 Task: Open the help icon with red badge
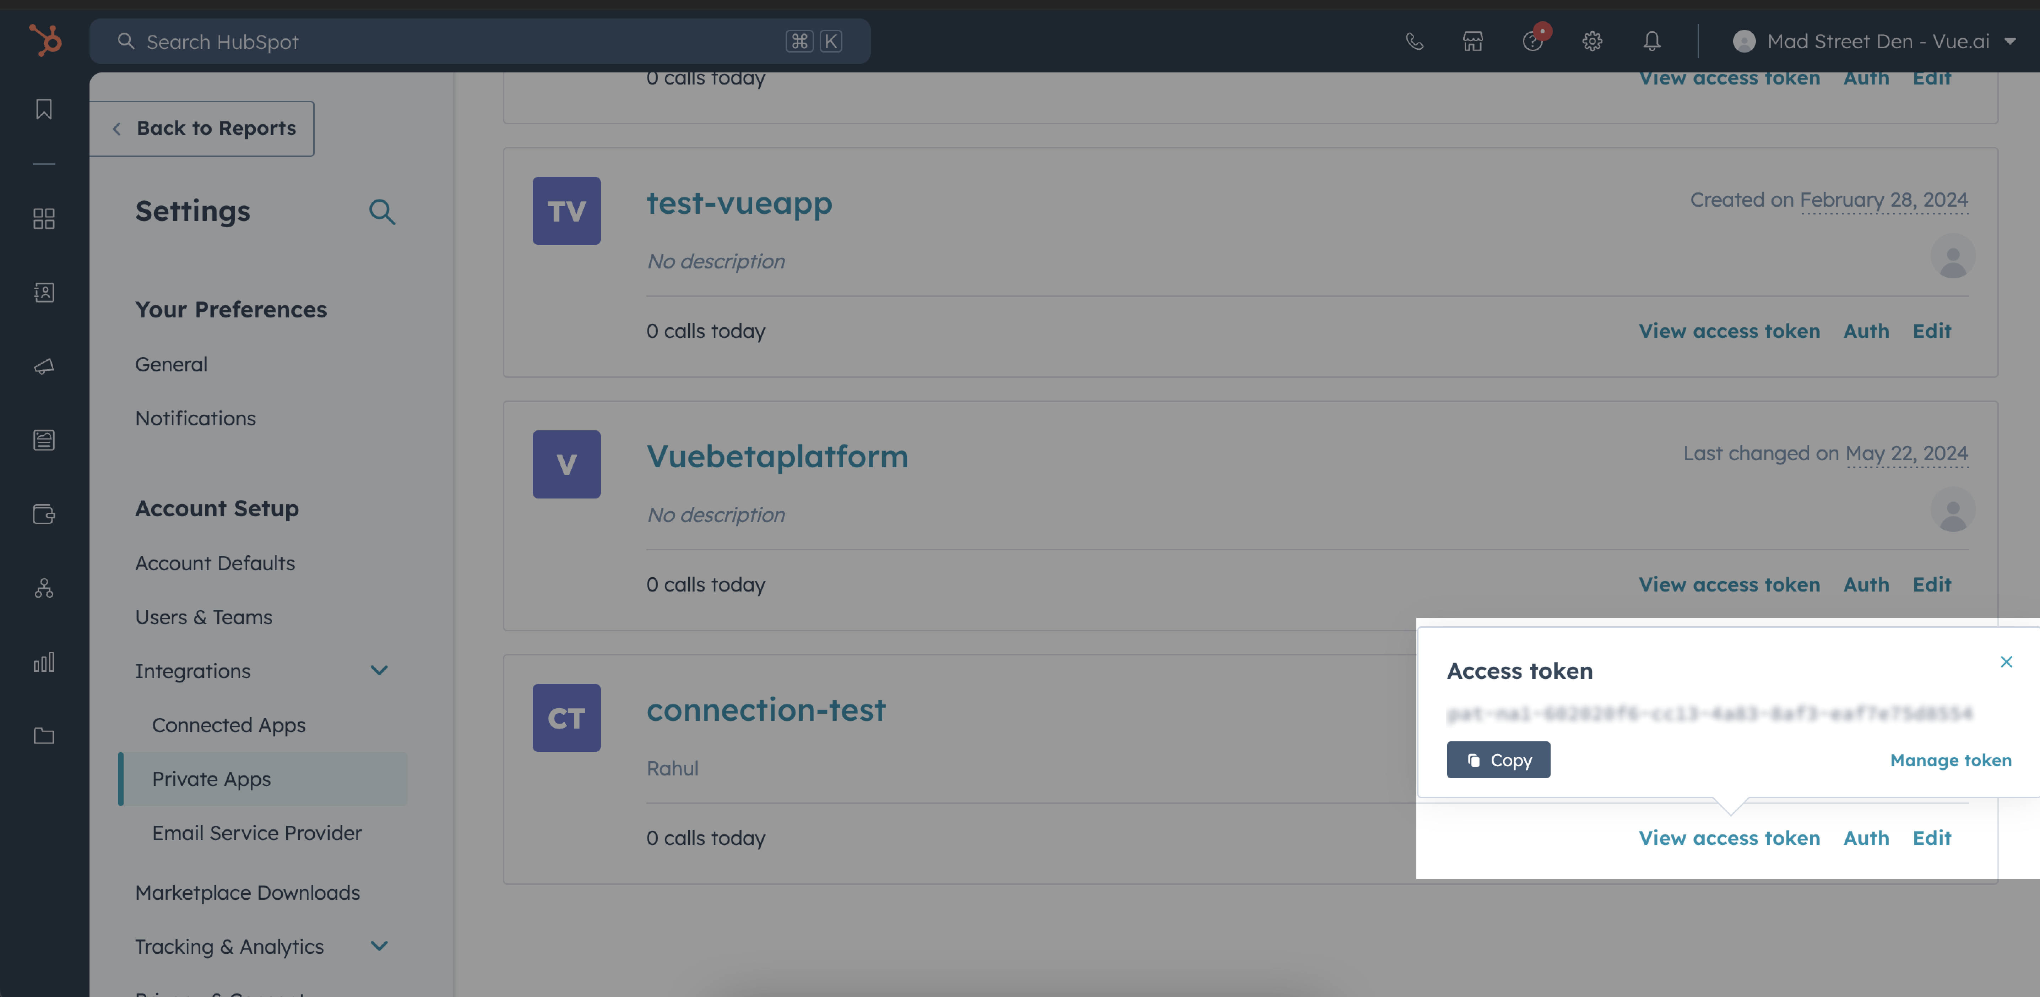click(1532, 41)
